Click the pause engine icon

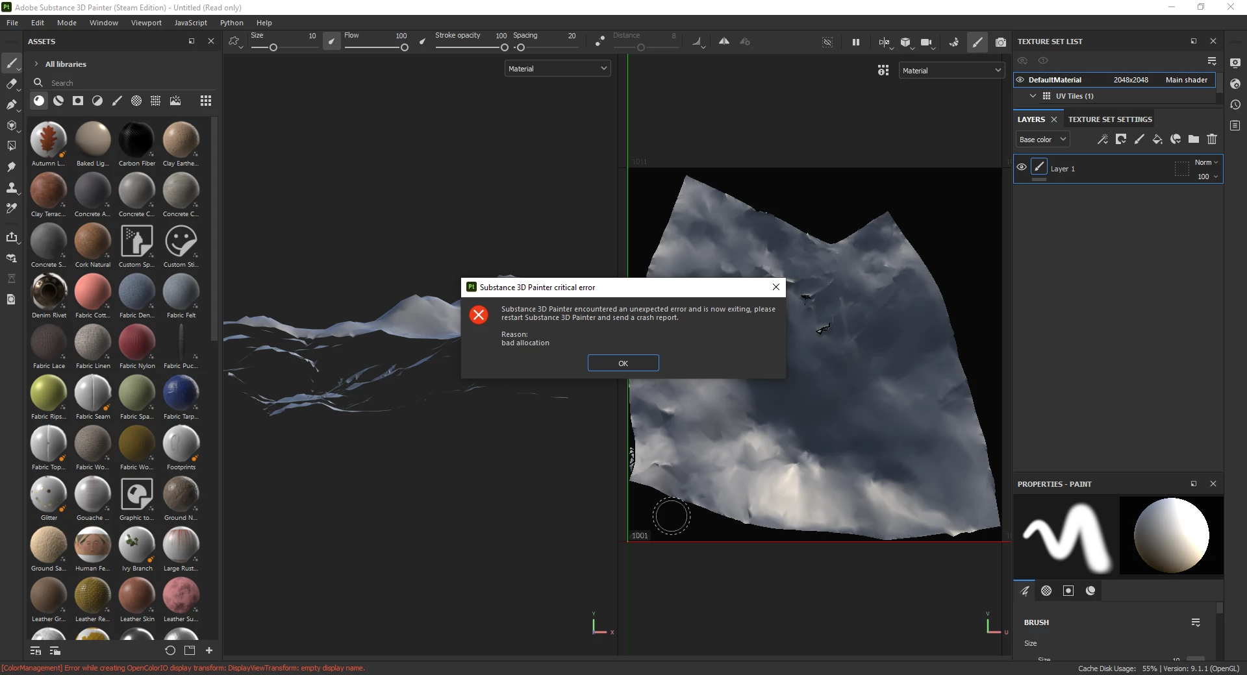856,42
